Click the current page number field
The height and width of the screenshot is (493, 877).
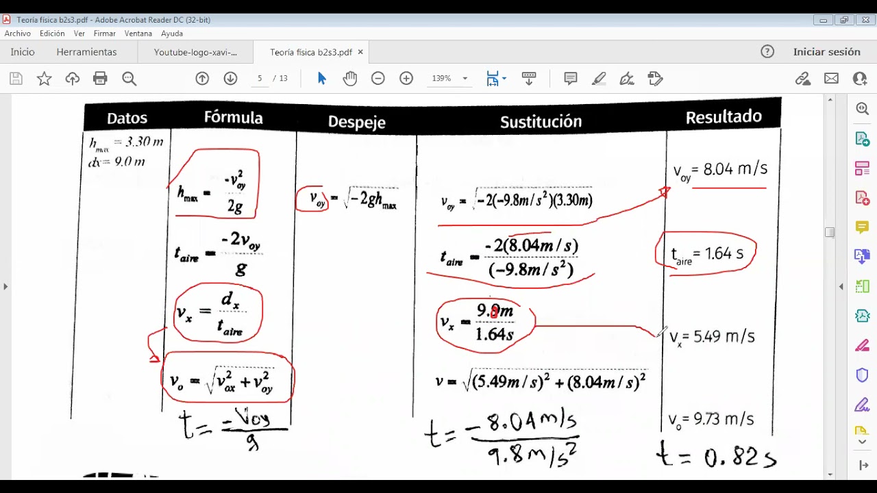pos(260,79)
